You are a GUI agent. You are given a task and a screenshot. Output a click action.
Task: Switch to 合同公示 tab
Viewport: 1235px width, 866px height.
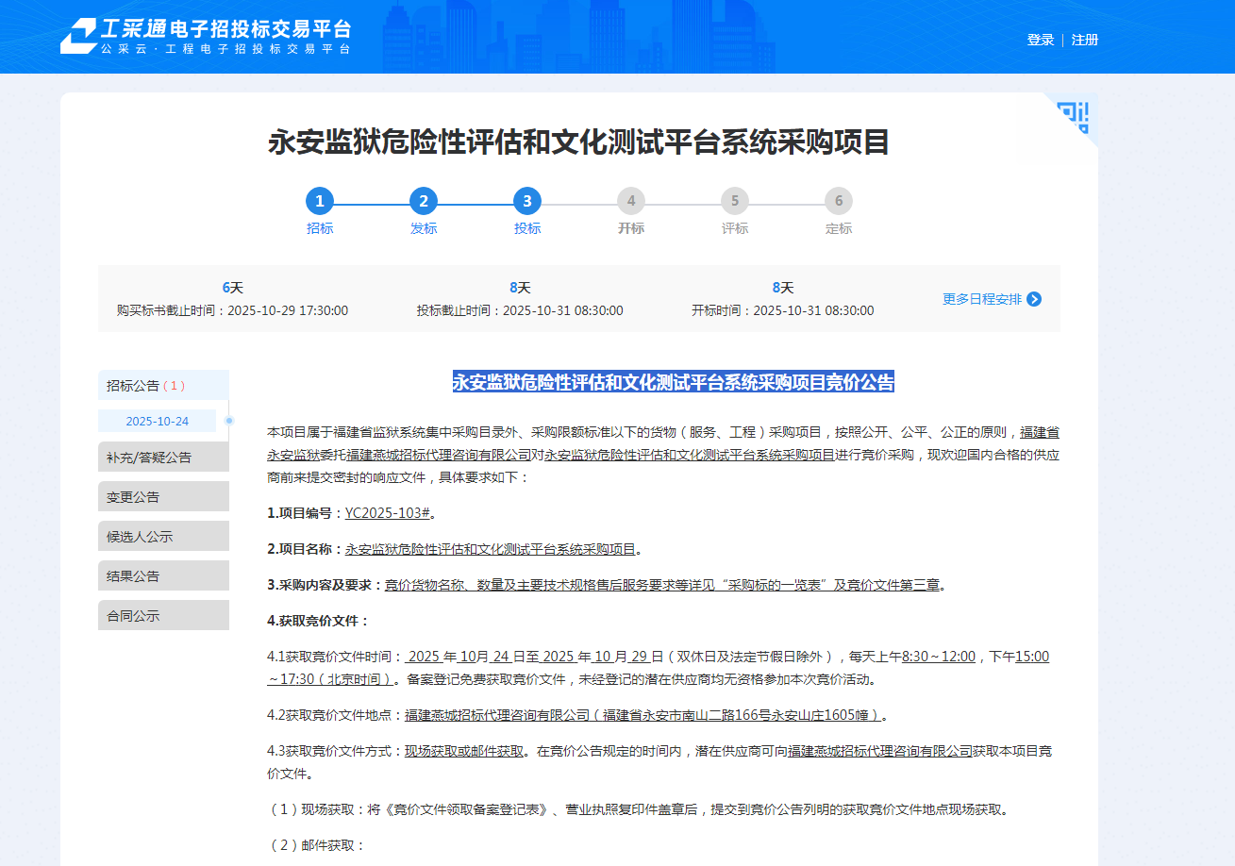(163, 615)
